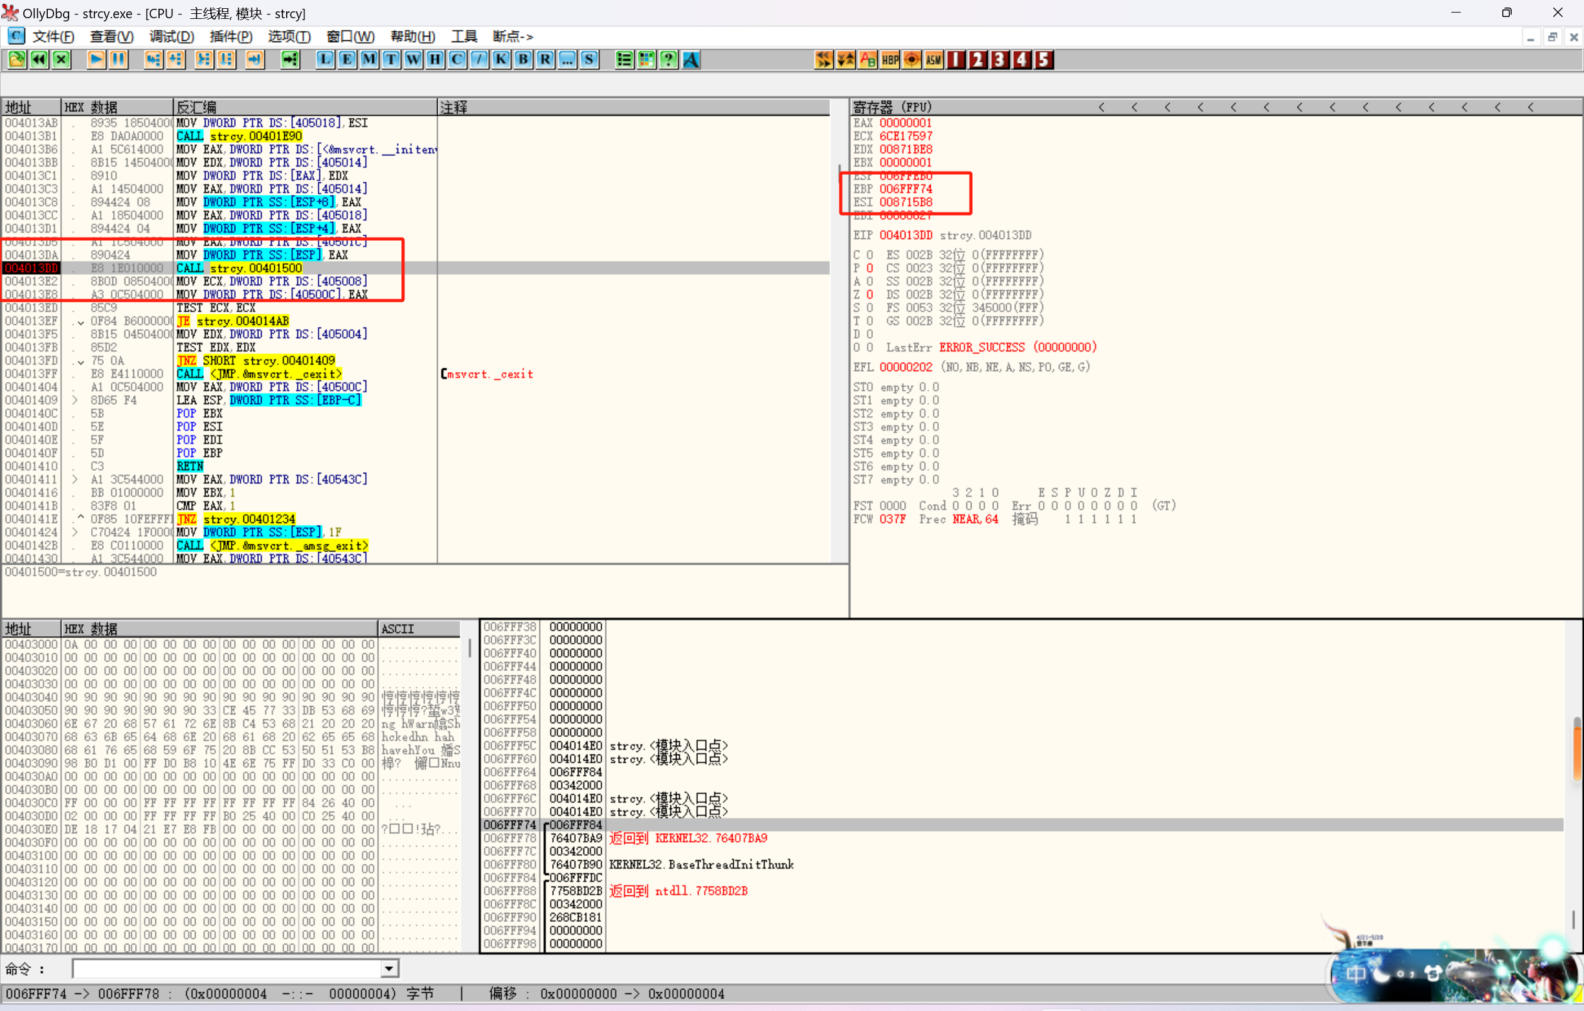Click the Restart program rewind icon
Image resolution: width=1584 pixels, height=1011 pixels.
(40, 60)
